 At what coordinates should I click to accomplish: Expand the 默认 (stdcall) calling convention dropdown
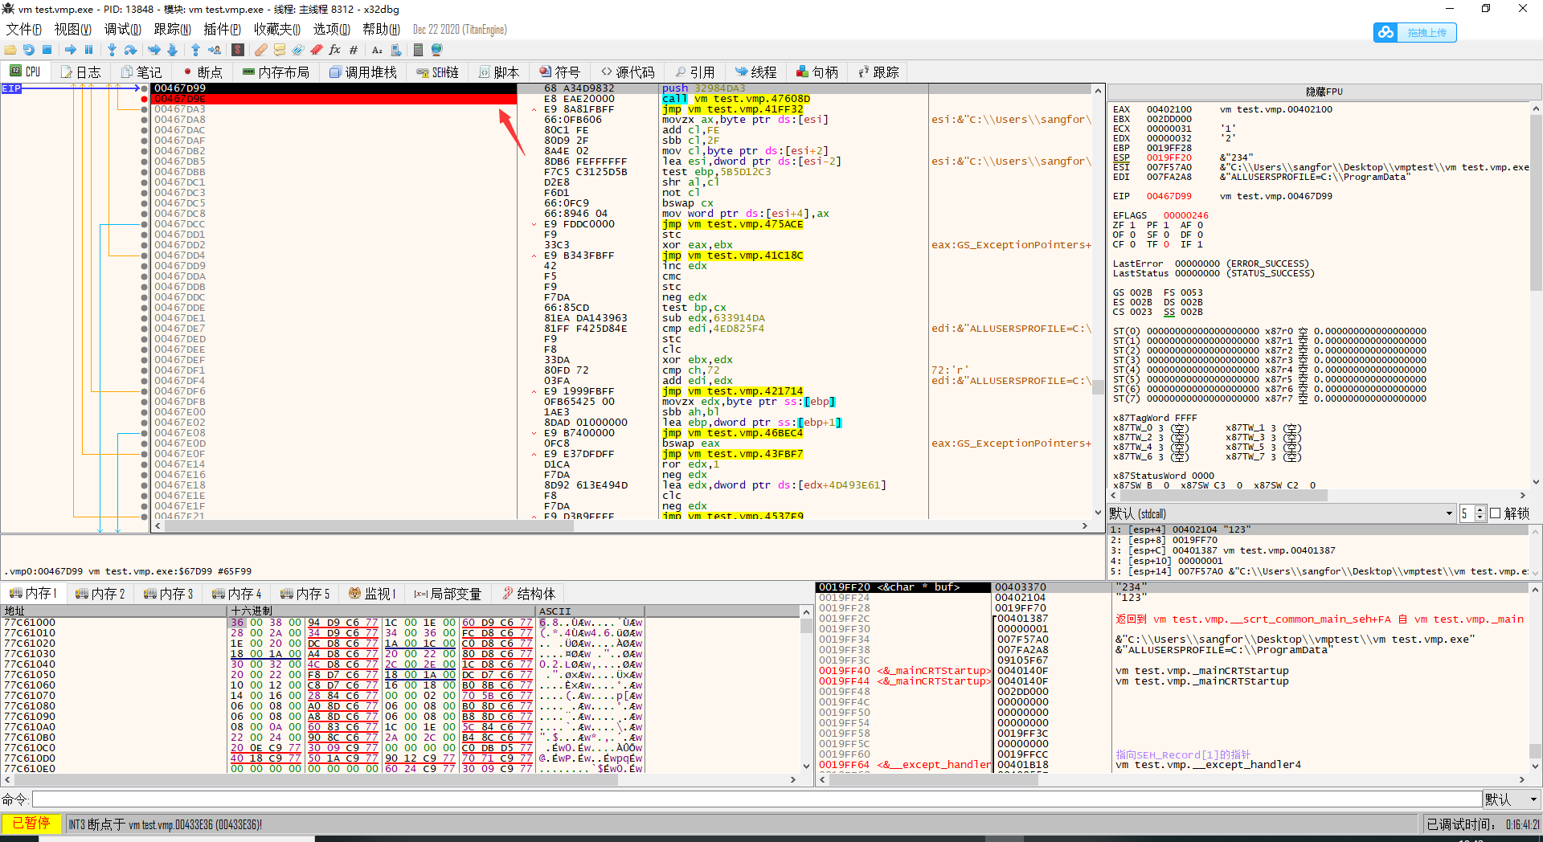(1449, 513)
